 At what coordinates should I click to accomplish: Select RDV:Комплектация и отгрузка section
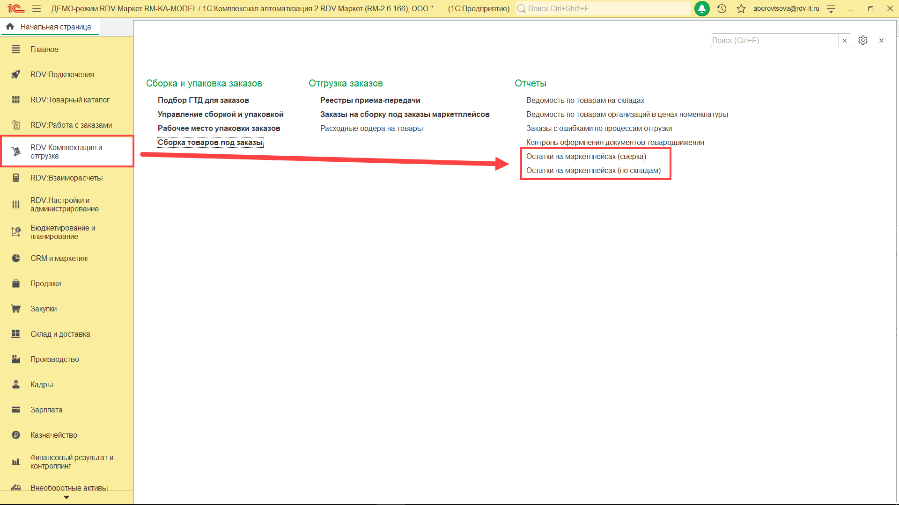[x=66, y=151]
